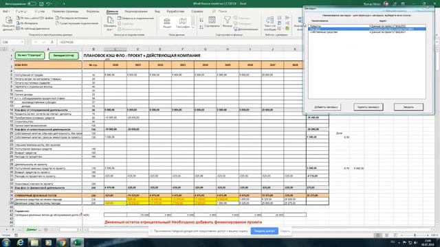Image resolution: width=440 pixels, height=247 pixels.
Task: Click the Insert Function fx icon
Action: click(52, 42)
